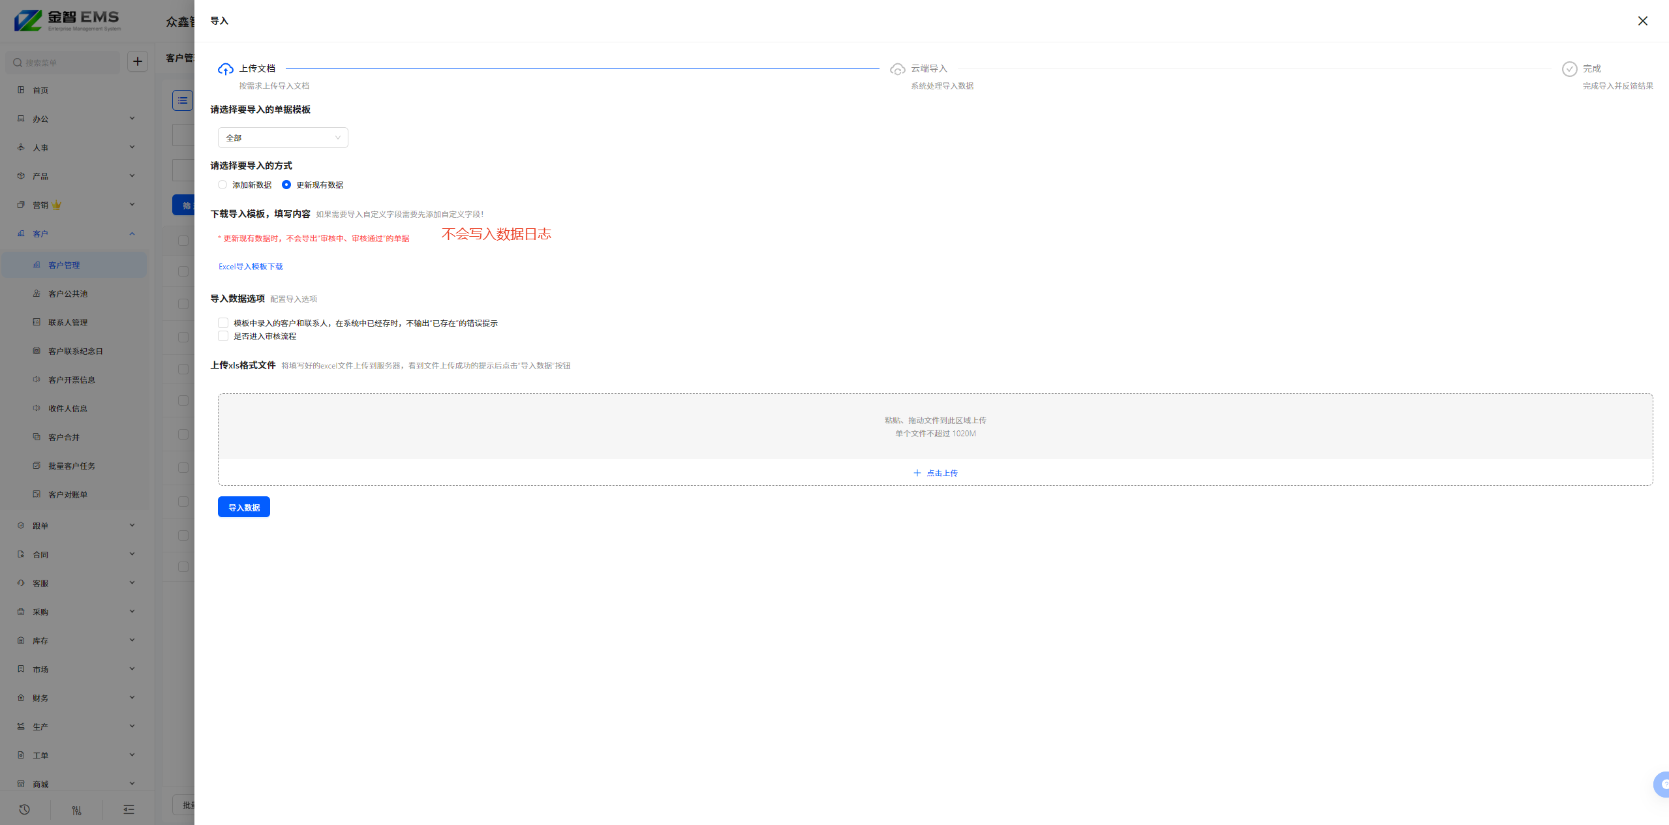The width and height of the screenshot is (1669, 825).
Task: Click the upload document cloud icon
Action: [225, 69]
